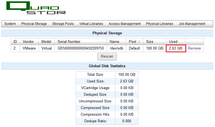
Task: Click the Used Size value 2.63 GB
Action: pyautogui.click(x=127, y=81)
